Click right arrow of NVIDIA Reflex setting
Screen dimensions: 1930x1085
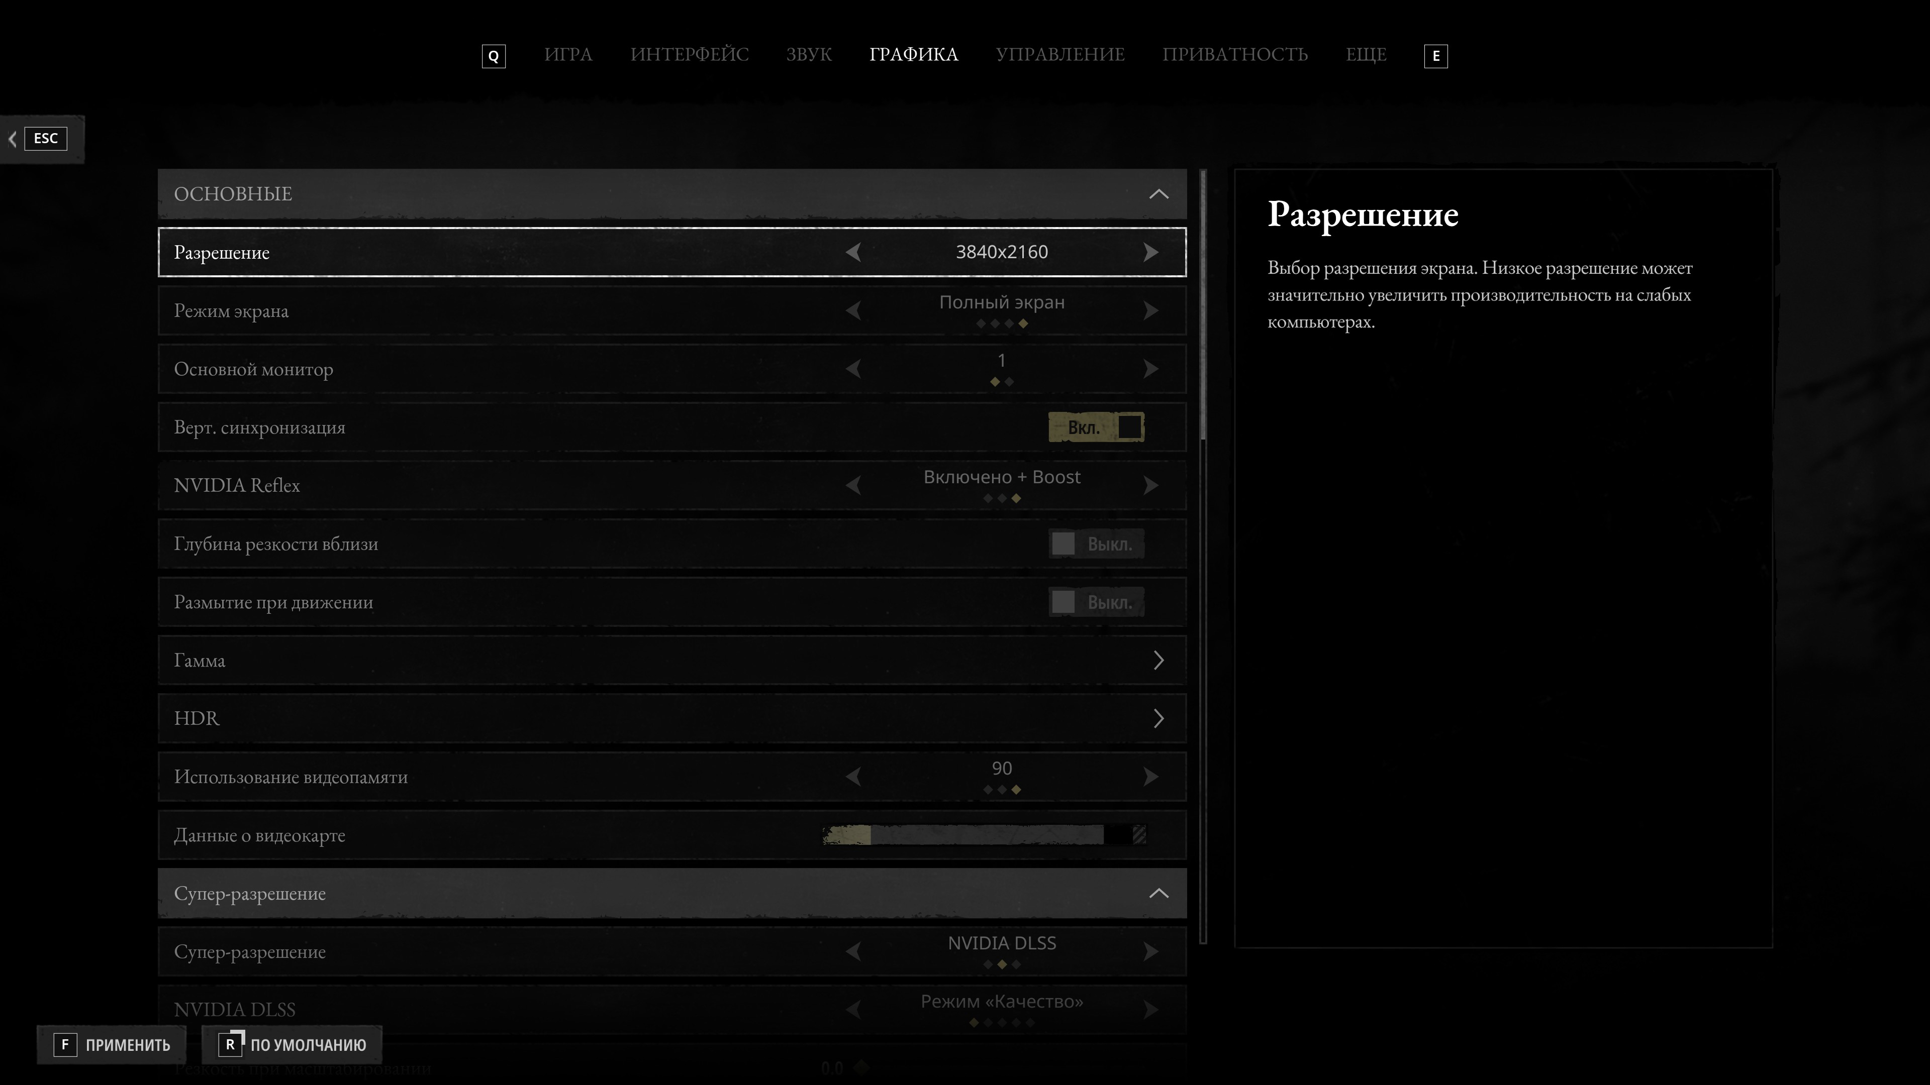coord(1151,485)
